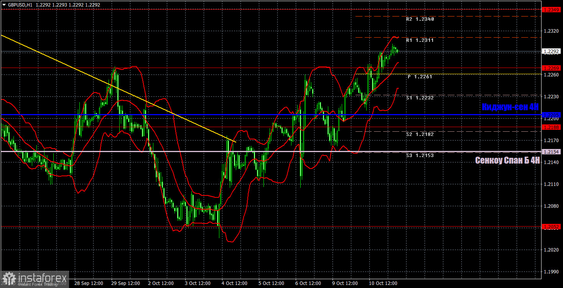Click the 29 Sep 12:00 time axis label

126,284
